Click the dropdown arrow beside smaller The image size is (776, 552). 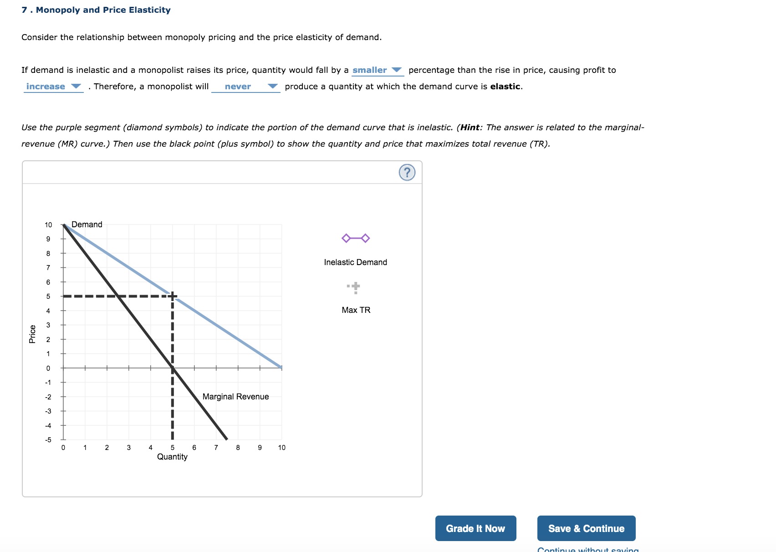[x=396, y=70]
